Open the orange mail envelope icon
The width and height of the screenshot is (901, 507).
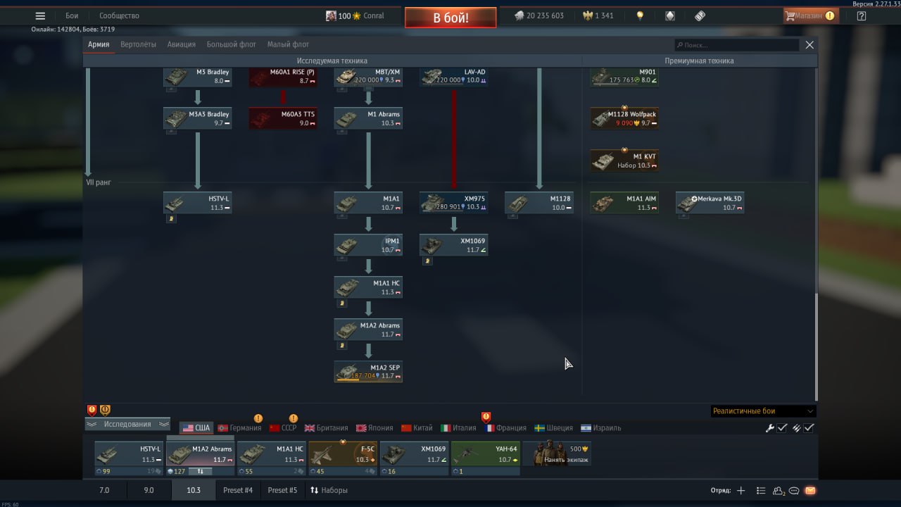810,491
